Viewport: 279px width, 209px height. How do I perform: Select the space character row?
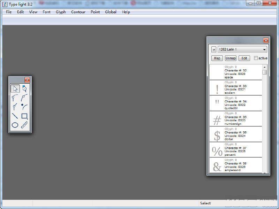coord(236,72)
